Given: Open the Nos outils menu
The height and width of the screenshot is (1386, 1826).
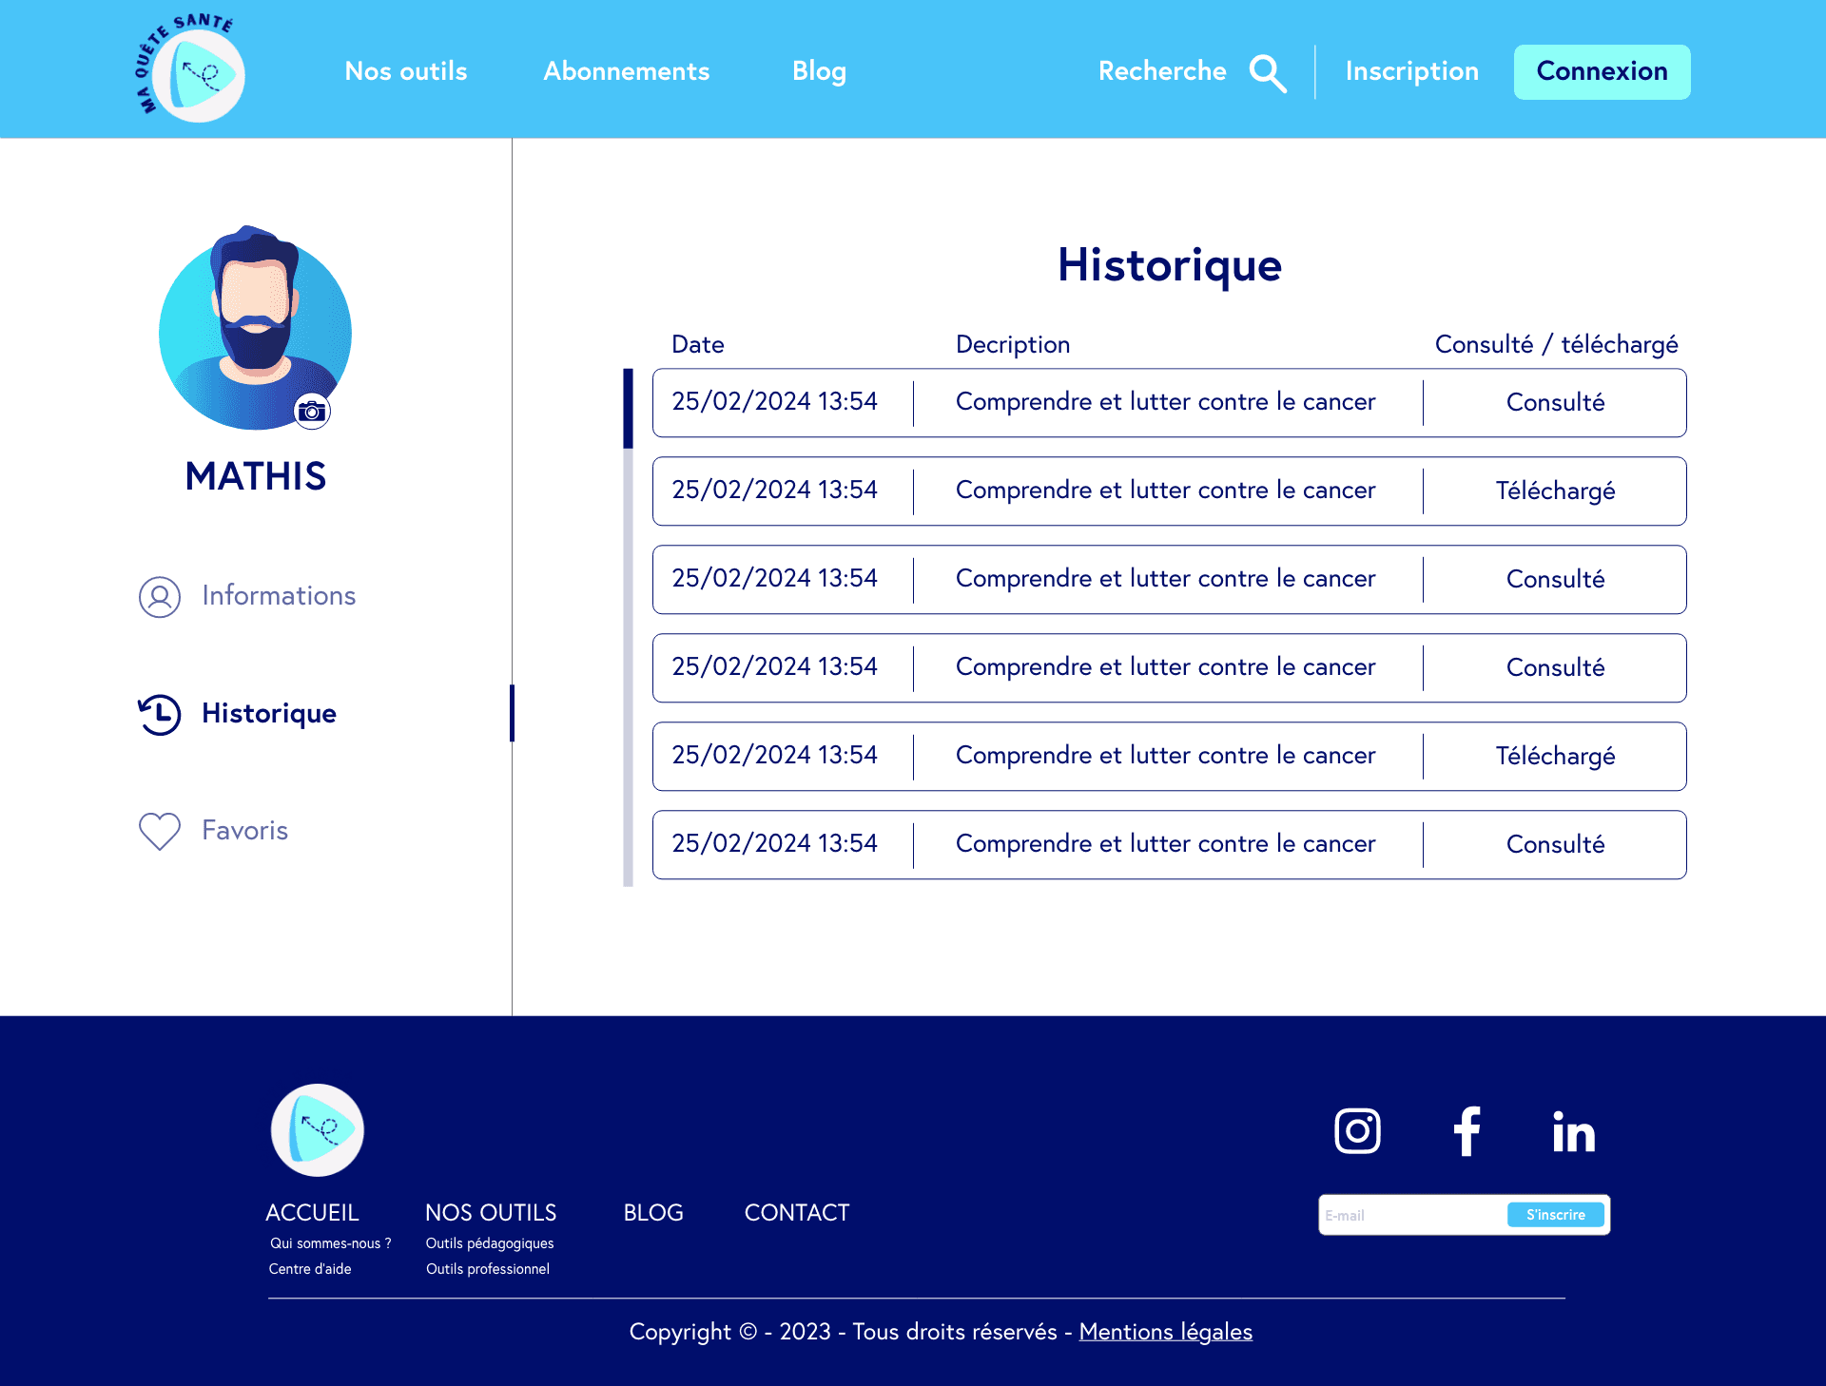Looking at the screenshot, I should (x=406, y=71).
